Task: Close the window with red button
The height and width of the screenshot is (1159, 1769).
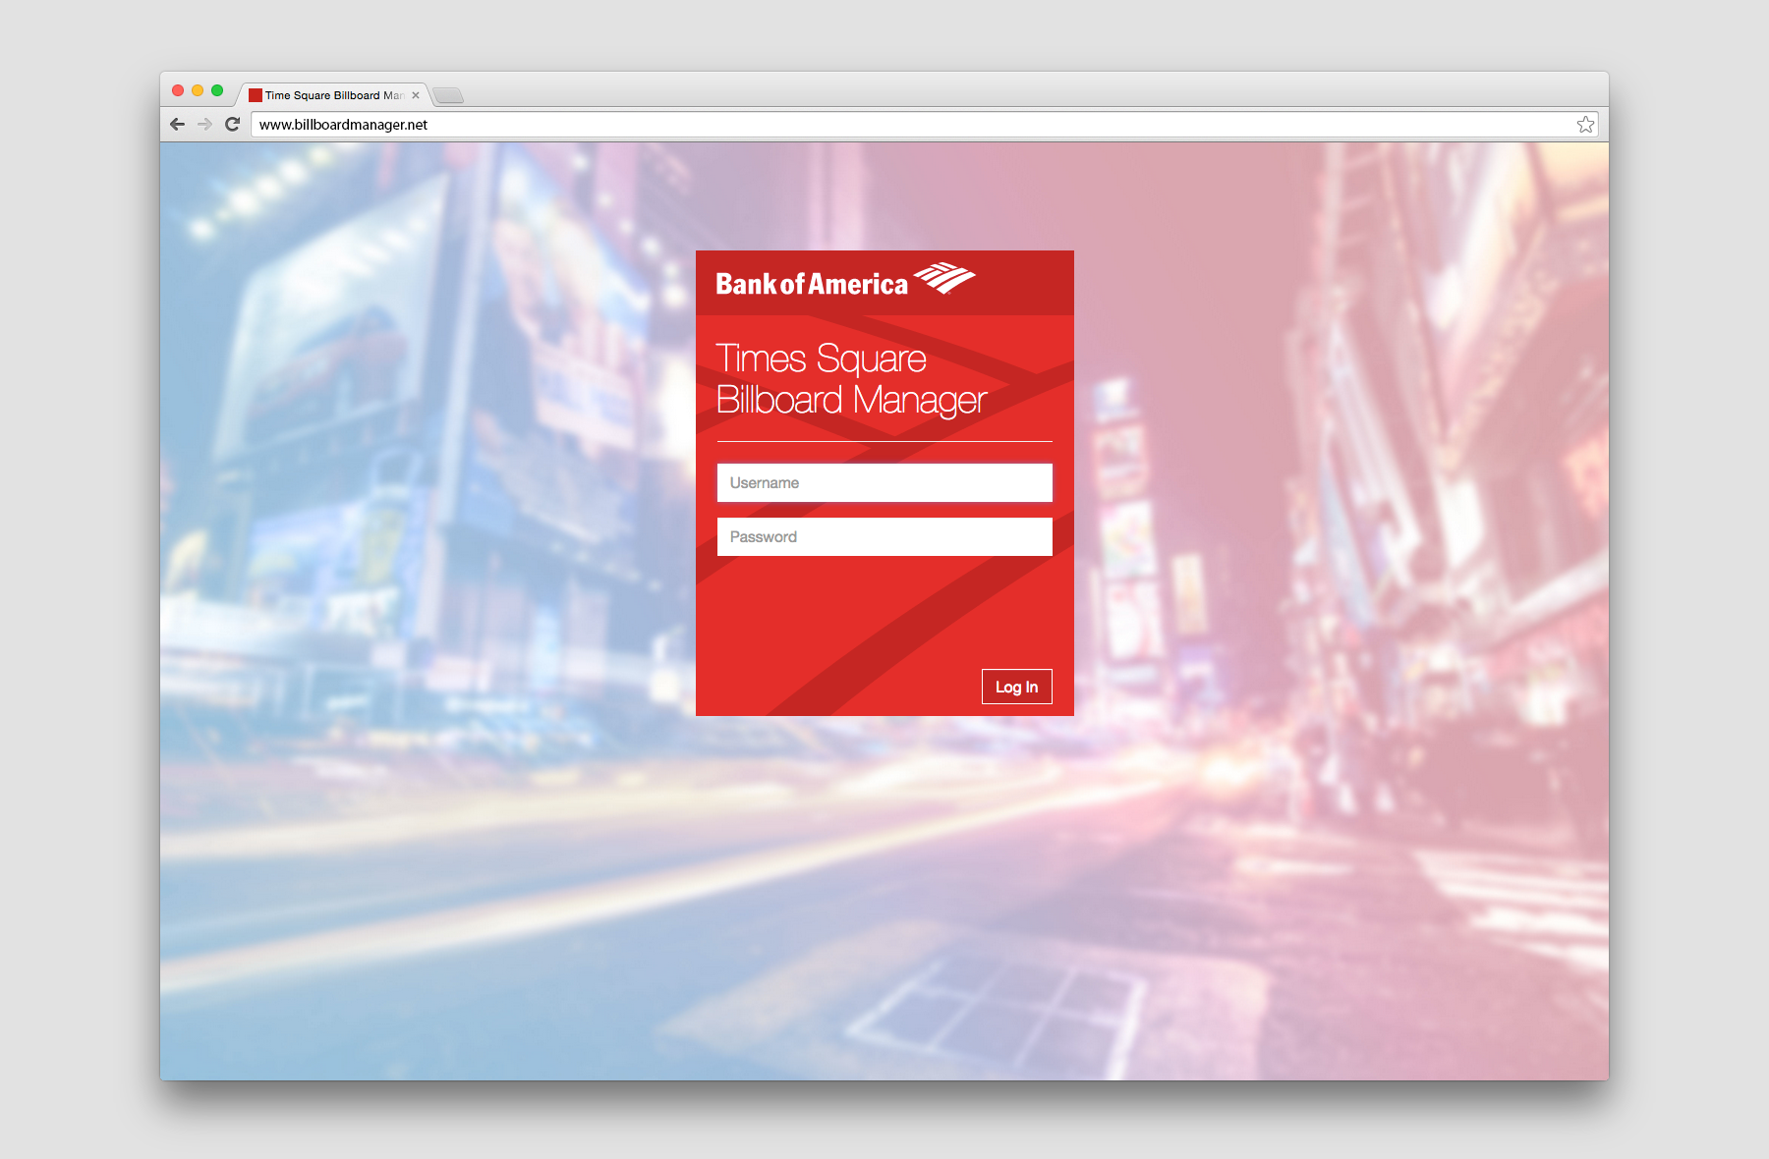Action: [x=178, y=90]
